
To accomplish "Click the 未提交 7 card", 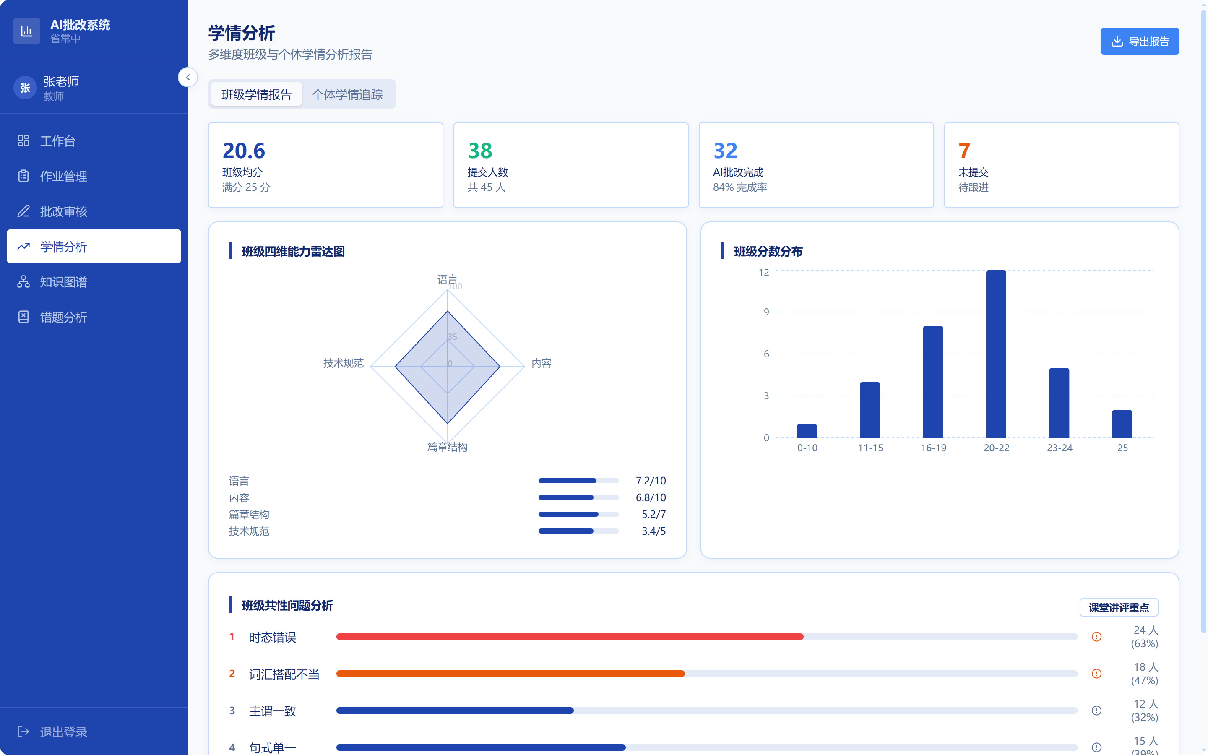I will pos(1062,165).
